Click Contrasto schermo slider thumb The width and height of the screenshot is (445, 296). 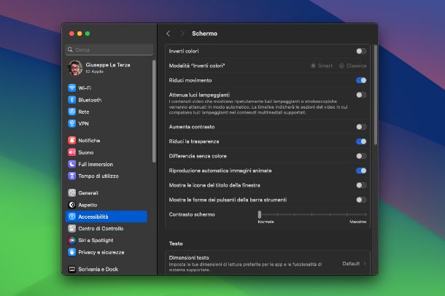260,214
